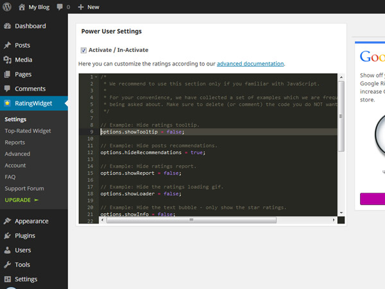Click the Posts pushpin icon
The image size is (385, 289).
point(7,45)
